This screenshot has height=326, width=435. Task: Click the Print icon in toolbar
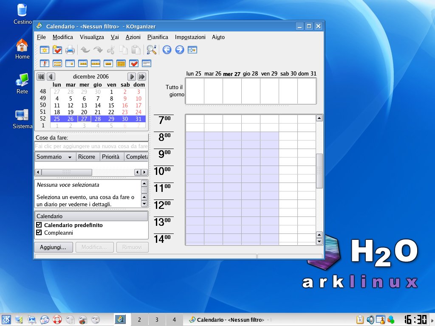(x=70, y=50)
